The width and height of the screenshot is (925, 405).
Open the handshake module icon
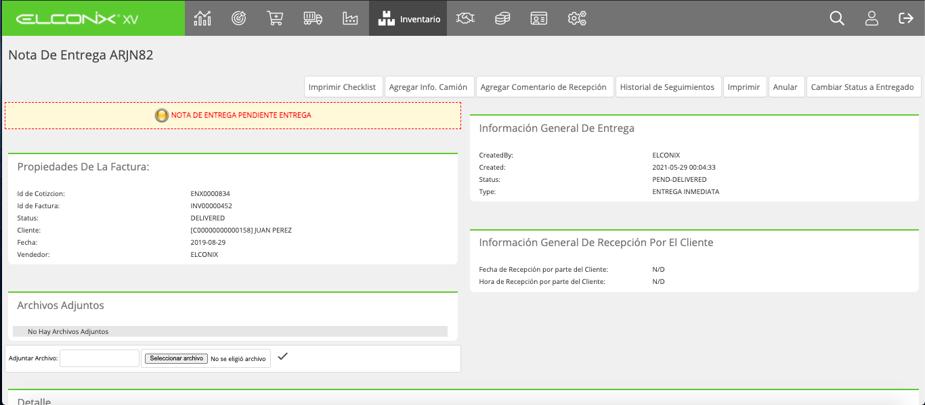pyautogui.click(x=465, y=18)
